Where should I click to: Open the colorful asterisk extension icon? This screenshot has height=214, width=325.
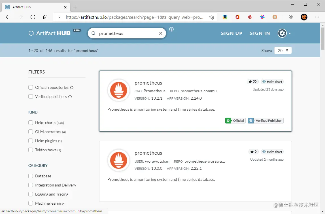point(262,17)
